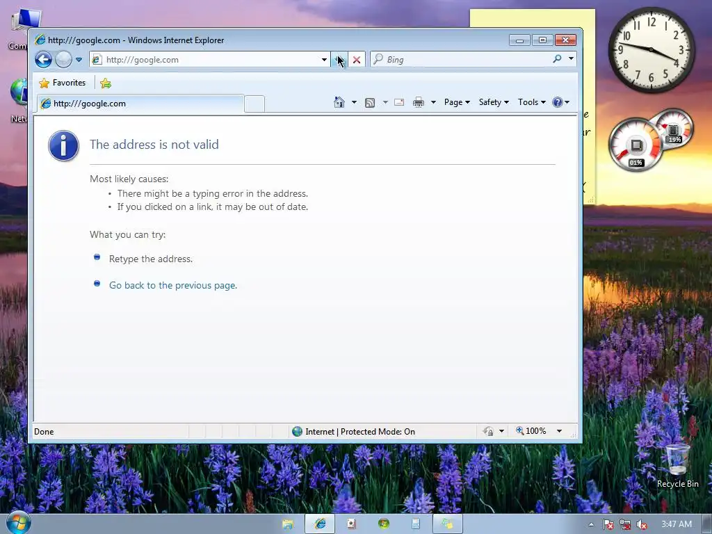The height and width of the screenshot is (534, 712).
Task: Click the network status tray icon
Action: pos(625,524)
